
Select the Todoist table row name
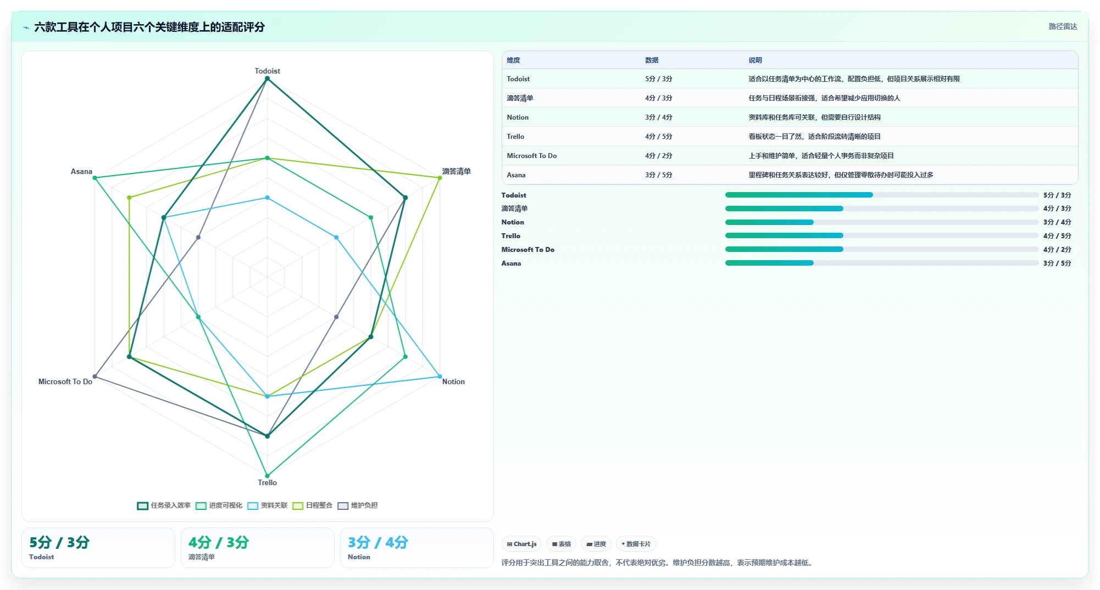(518, 79)
